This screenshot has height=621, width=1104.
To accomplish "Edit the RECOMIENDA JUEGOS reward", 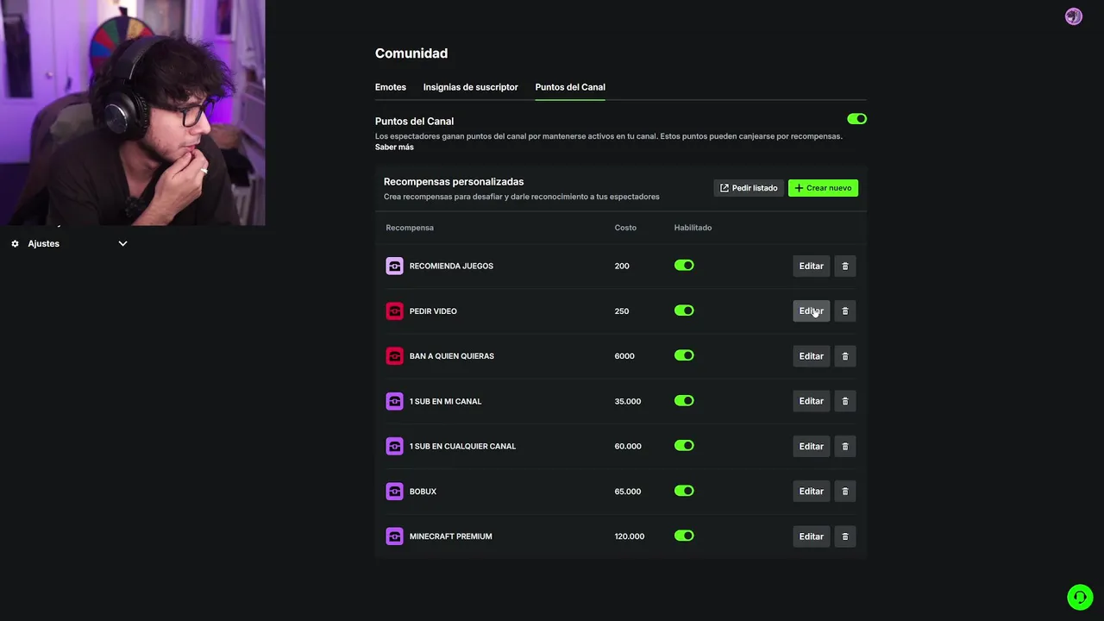I will 812,266.
